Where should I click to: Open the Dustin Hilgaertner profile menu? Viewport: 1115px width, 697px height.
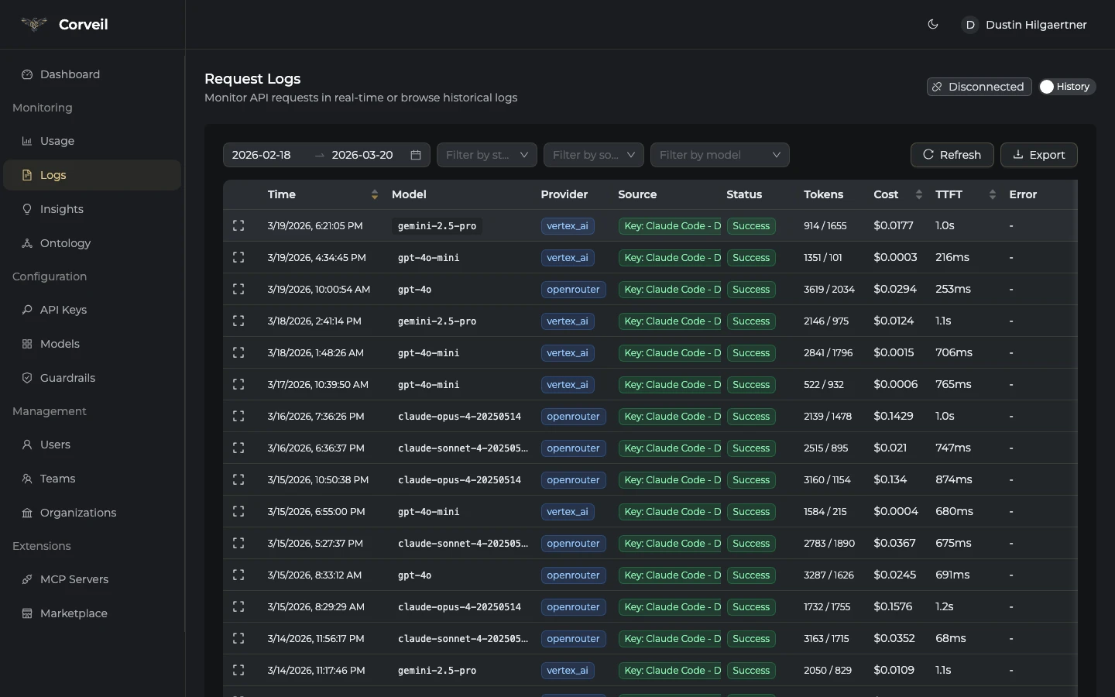(1024, 24)
